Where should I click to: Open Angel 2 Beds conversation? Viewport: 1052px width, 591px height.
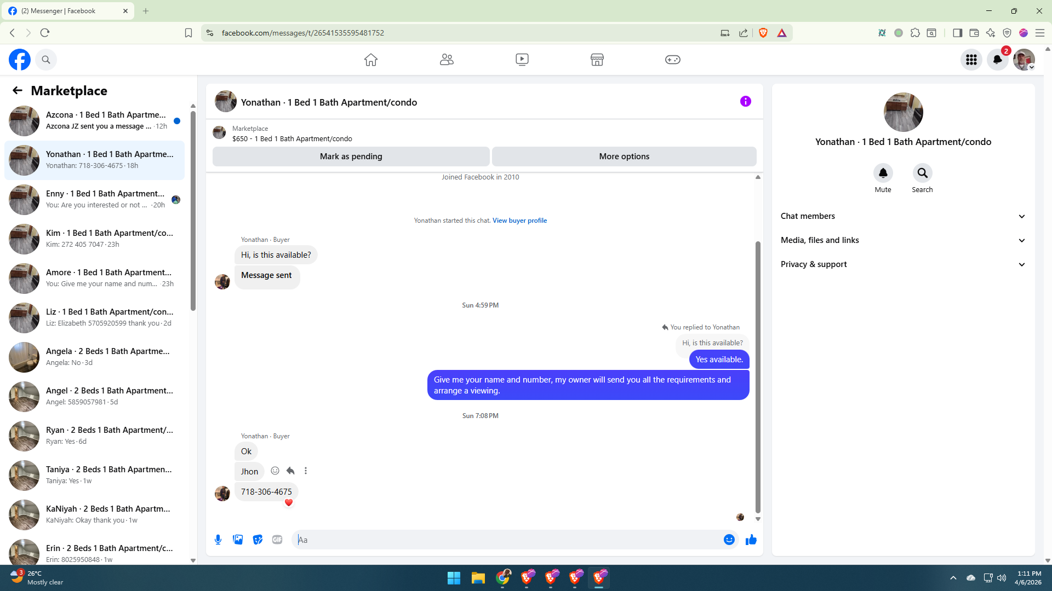94,397
